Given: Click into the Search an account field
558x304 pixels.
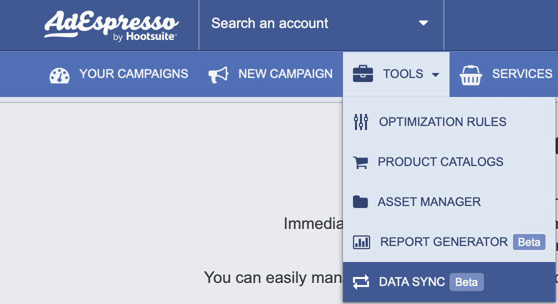Looking at the screenshot, I should click(321, 23).
